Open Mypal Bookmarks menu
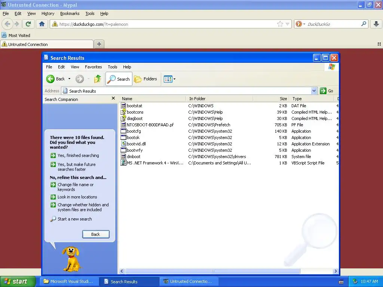The image size is (383, 287). point(70,13)
